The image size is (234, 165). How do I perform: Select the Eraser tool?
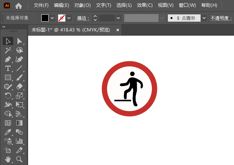tap(19, 86)
